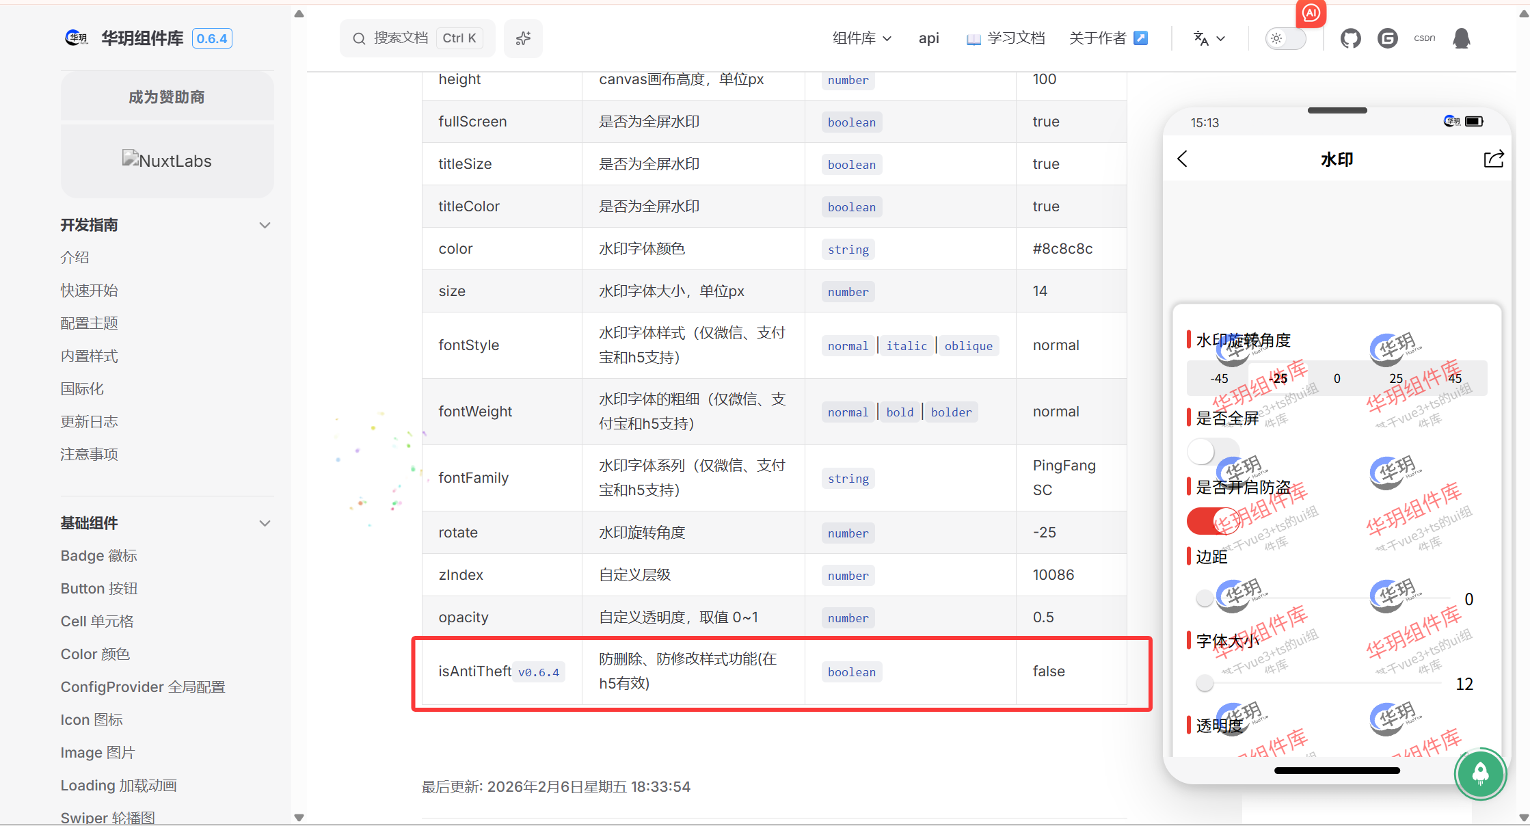
Task: Click the bolder type tag for fontWeight
Action: click(x=951, y=412)
